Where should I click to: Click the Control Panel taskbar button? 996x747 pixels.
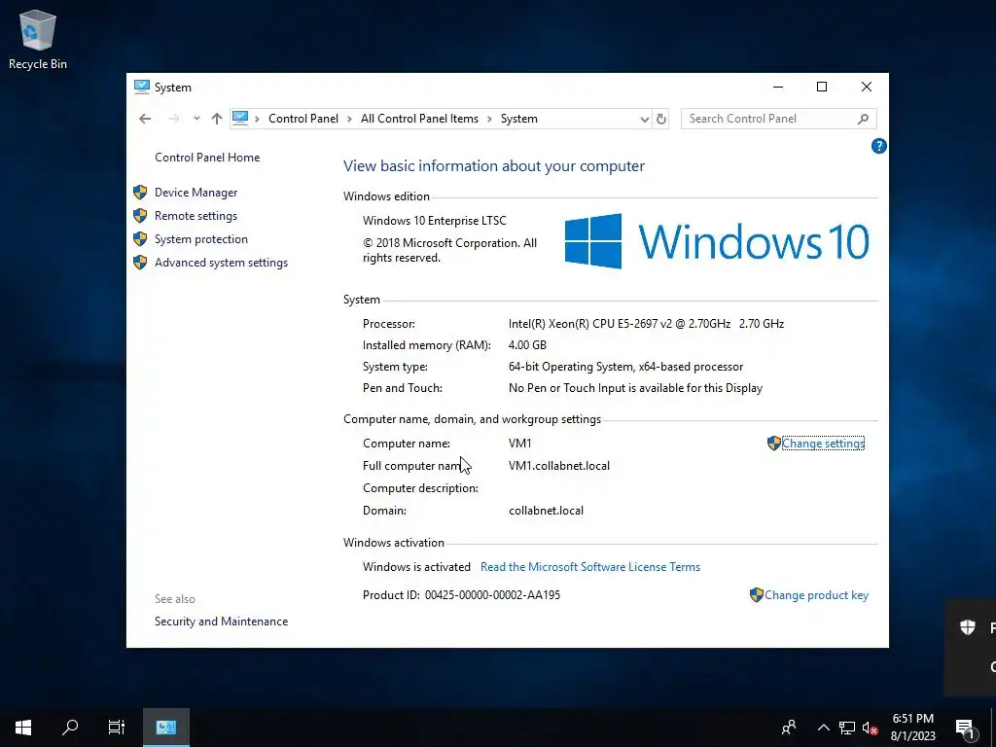click(165, 728)
